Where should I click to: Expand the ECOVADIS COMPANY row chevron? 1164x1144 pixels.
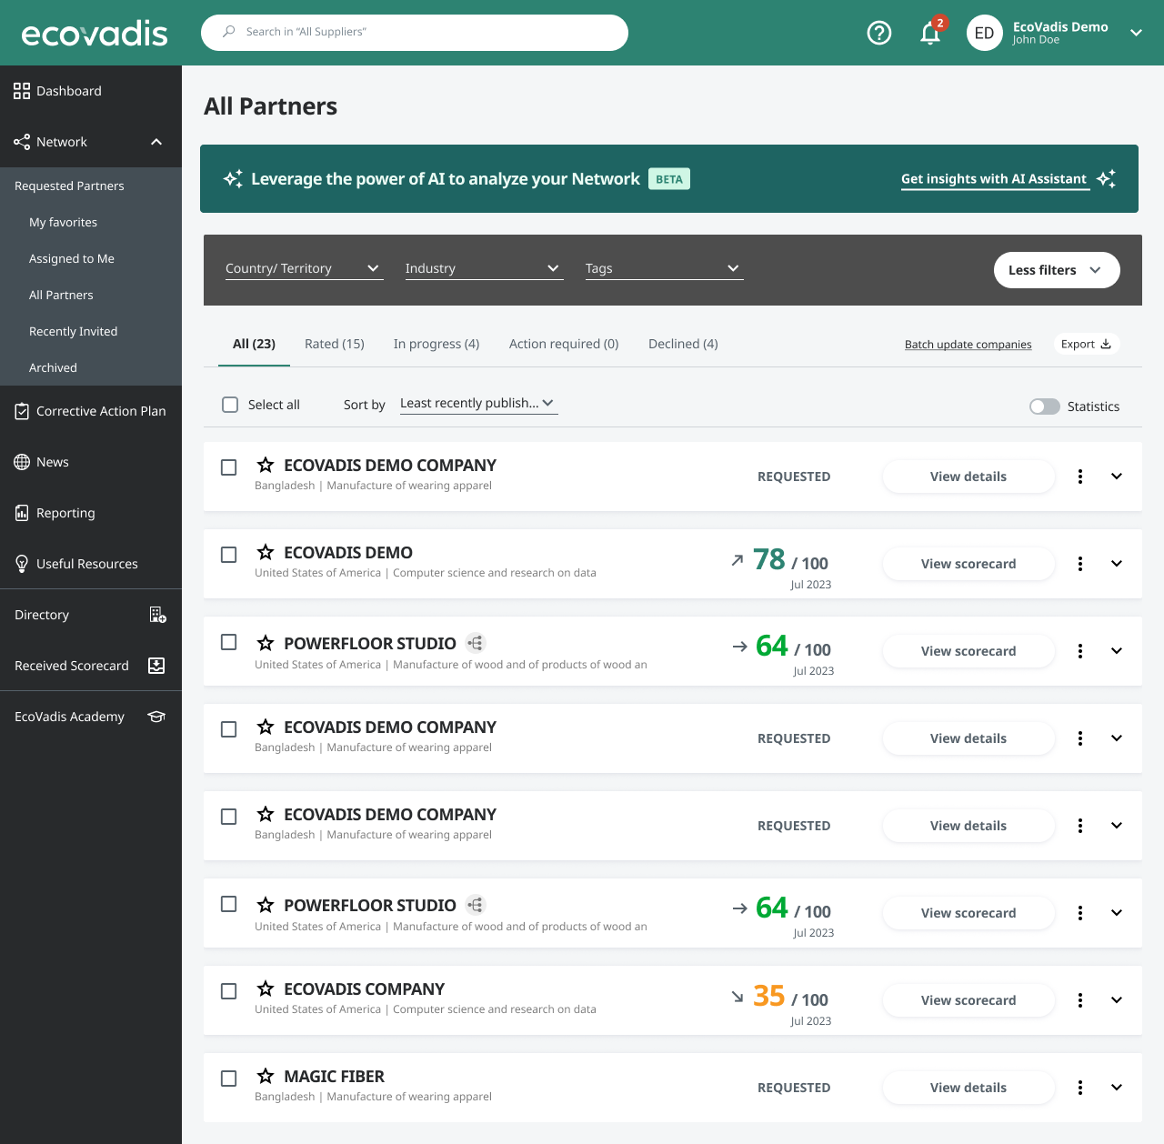click(x=1116, y=1000)
